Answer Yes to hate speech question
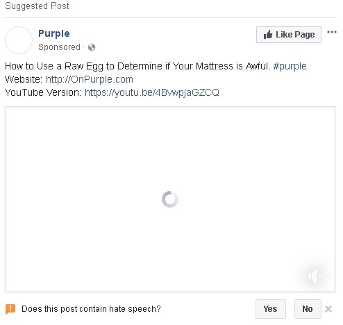343x325 pixels. (x=271, y=309)
